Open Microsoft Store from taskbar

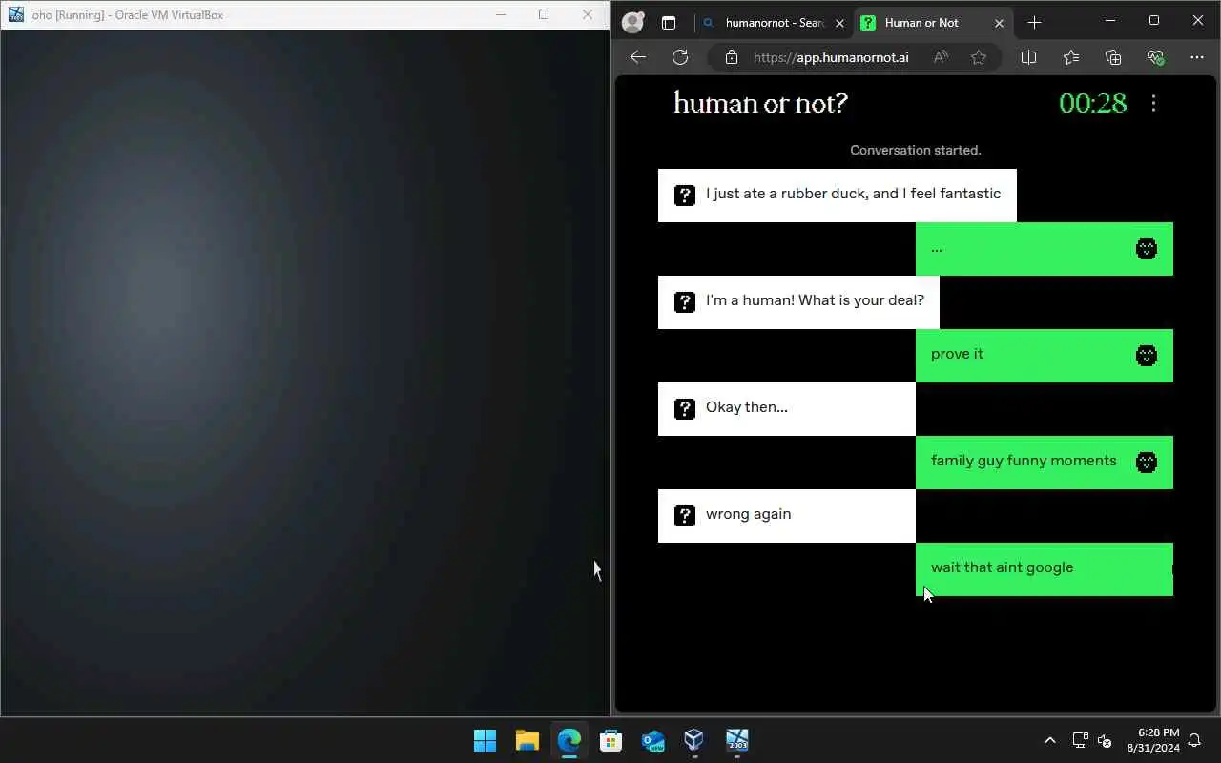coord(611,740)
